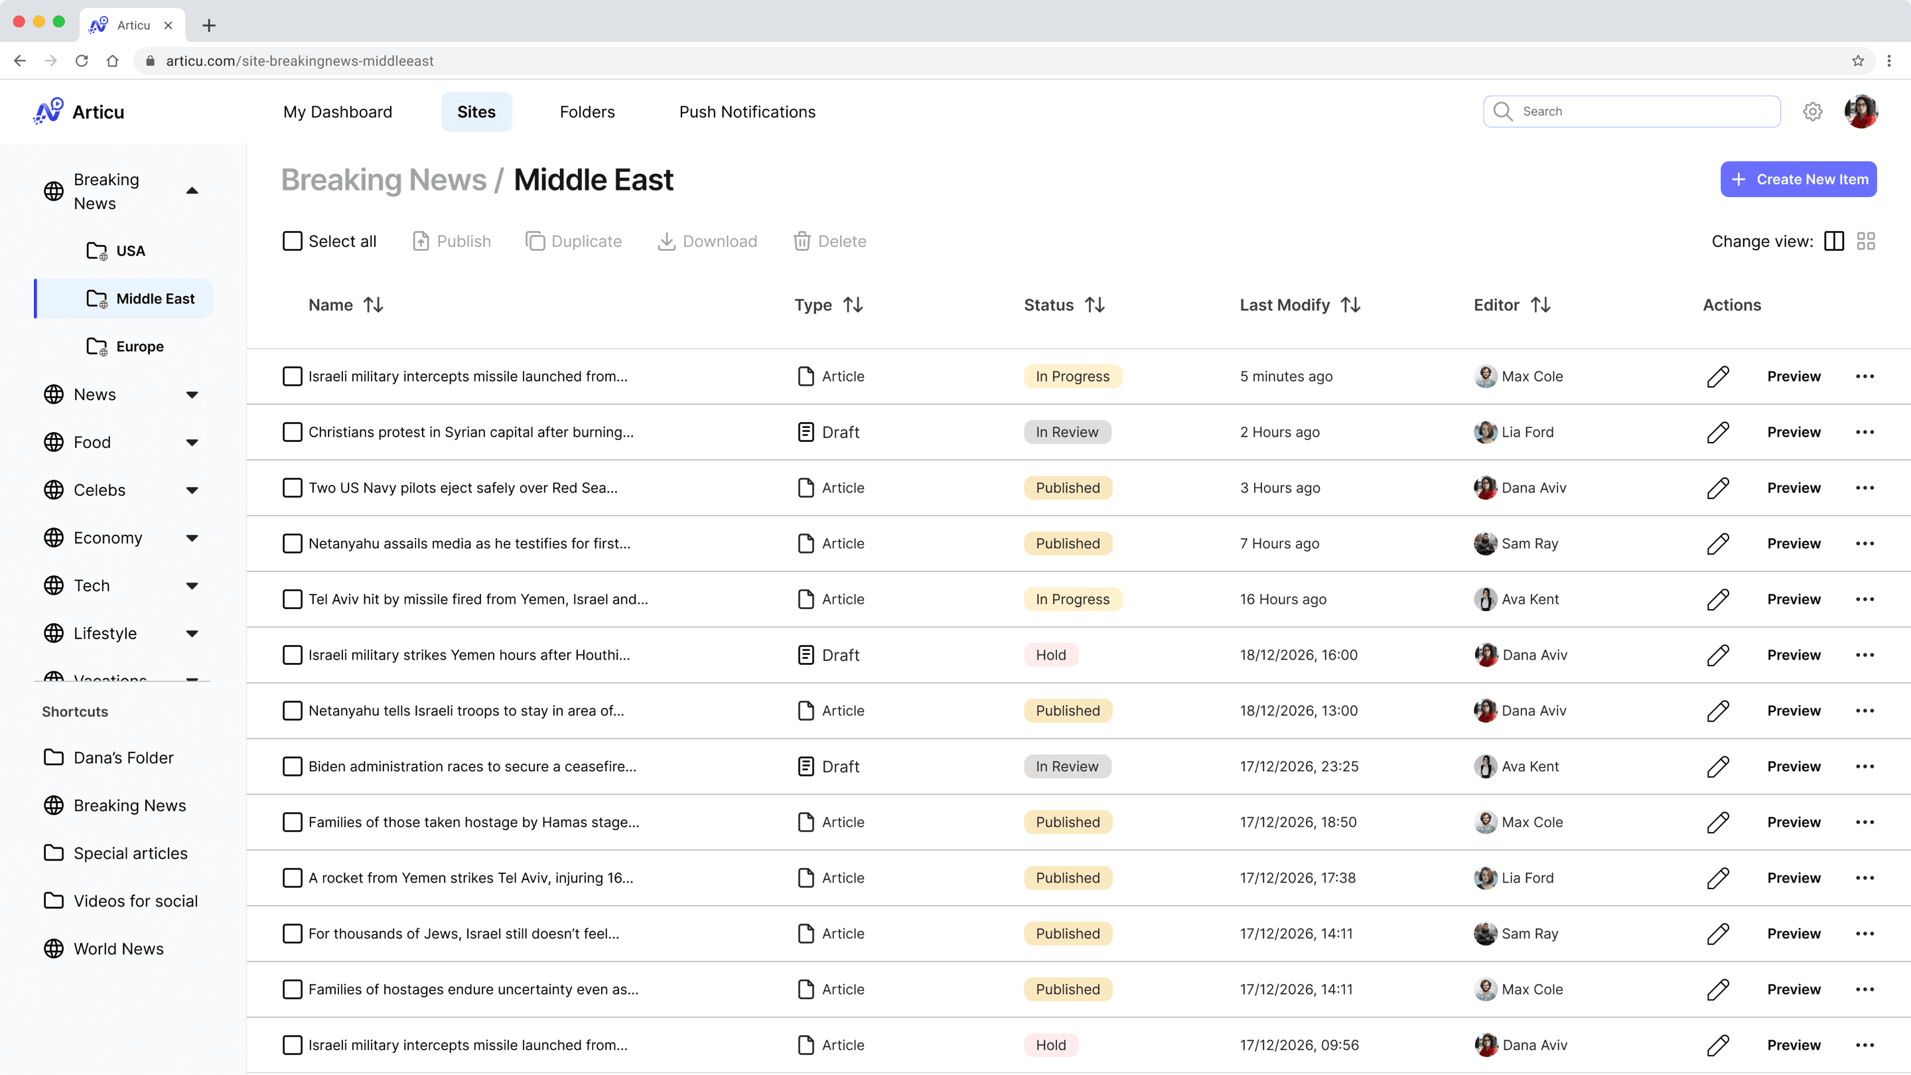
Task: Click Breaking News breadcrumb heading
Action: coord(384,180)
